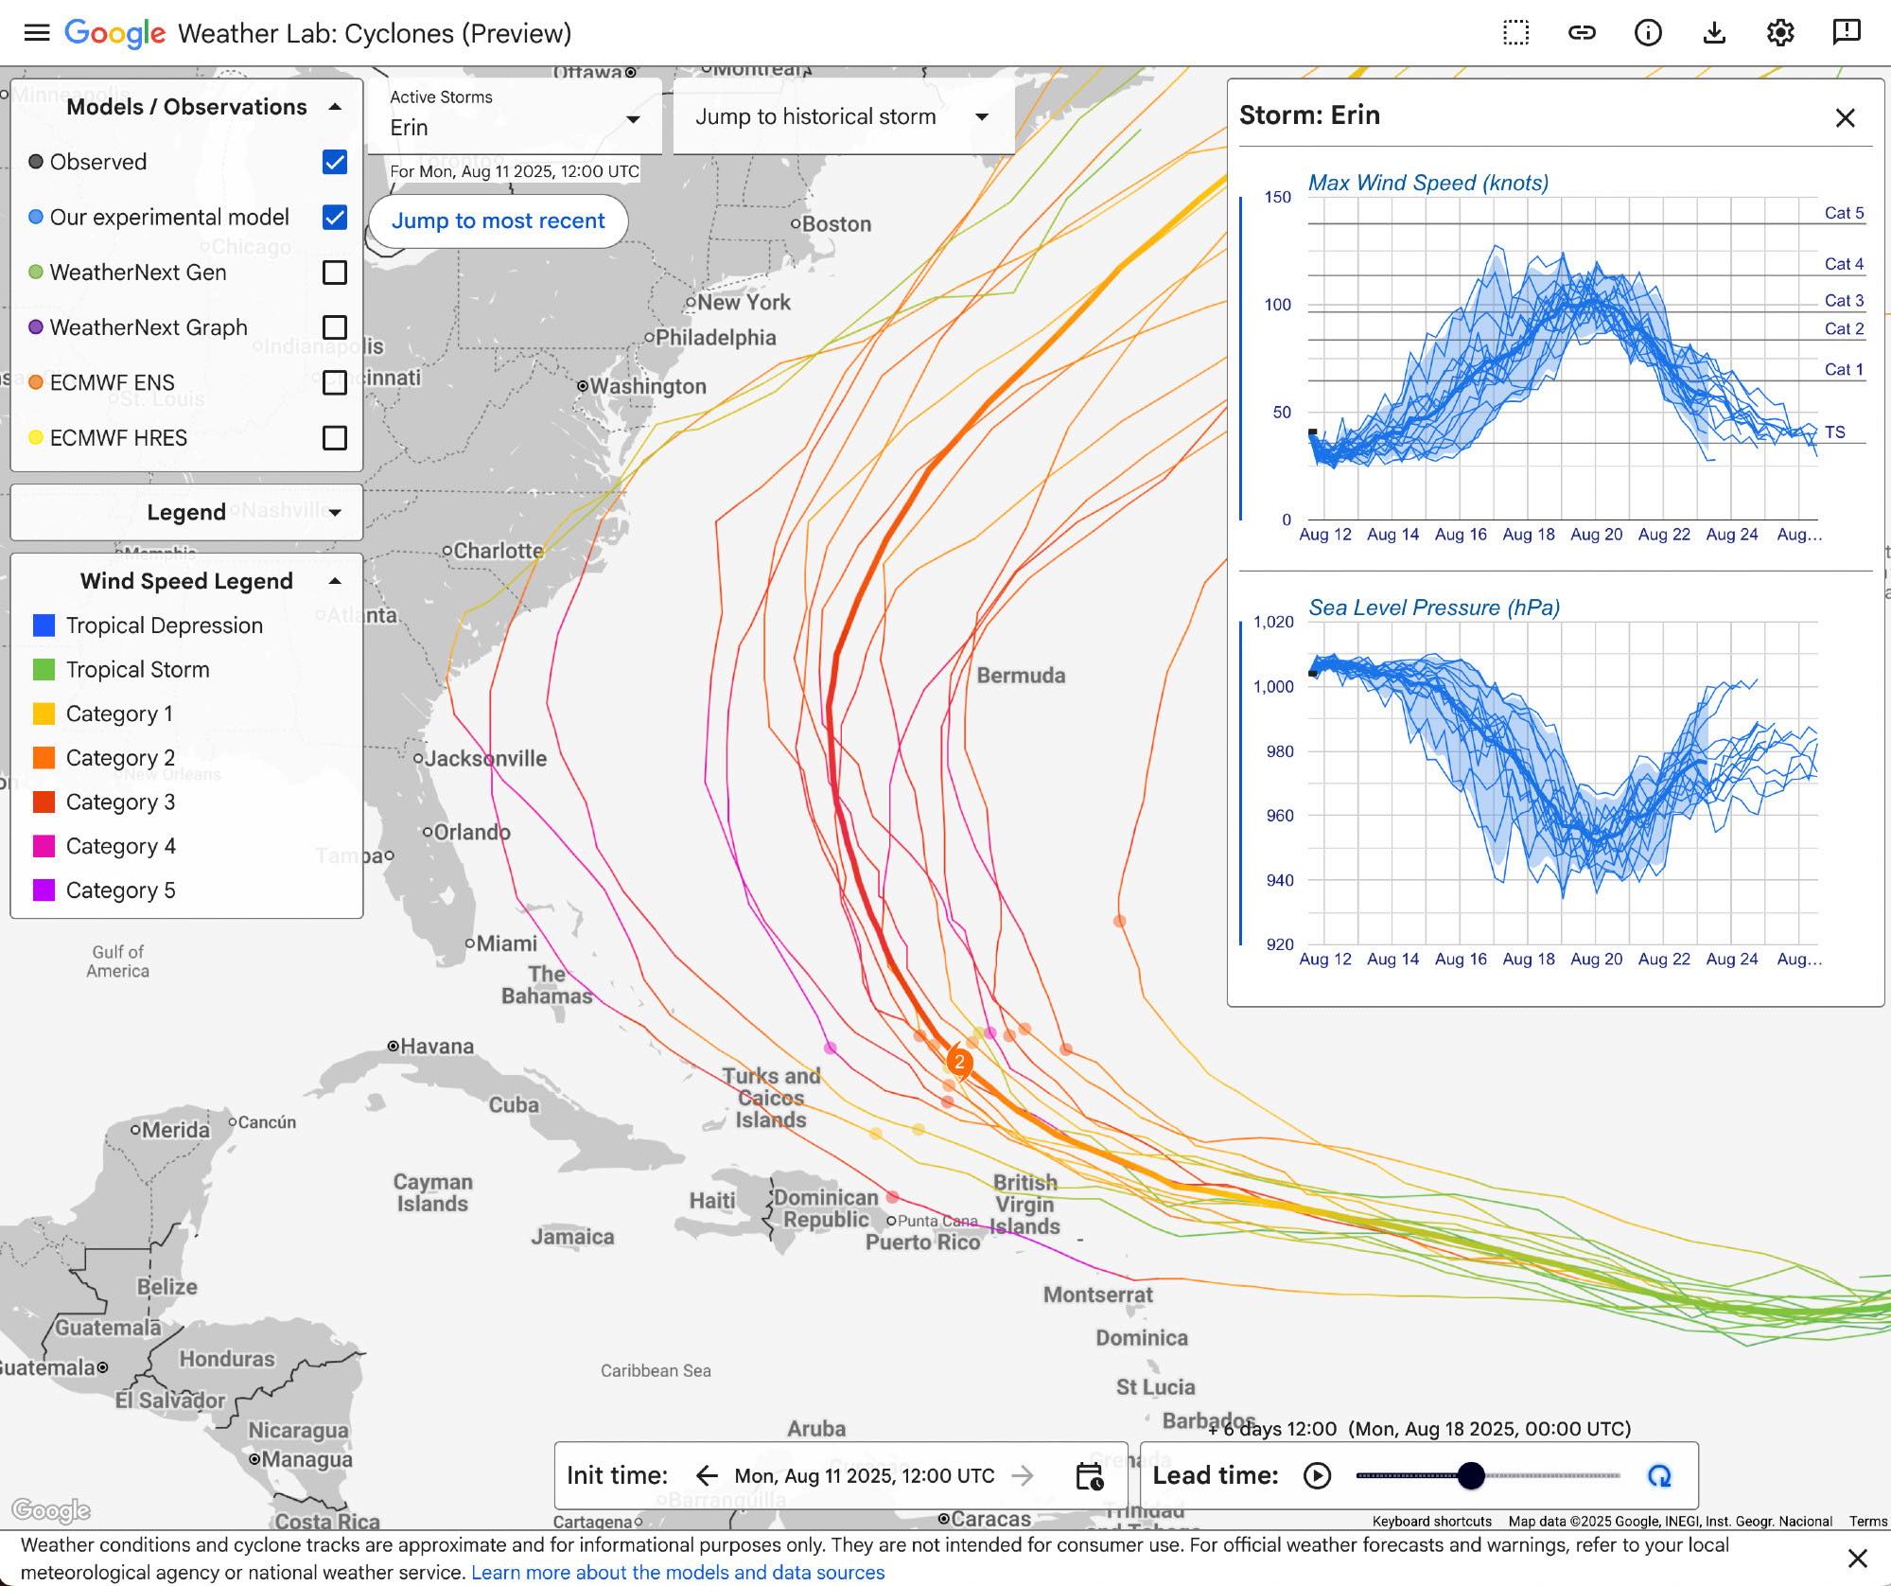Image resolution: width=1891 pixels, height=1586 pixels.
Task: Open the send feedback icon
Action: coord(1846,33)
